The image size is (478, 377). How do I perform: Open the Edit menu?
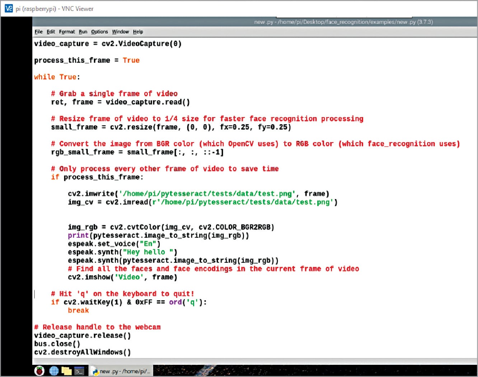51,32
